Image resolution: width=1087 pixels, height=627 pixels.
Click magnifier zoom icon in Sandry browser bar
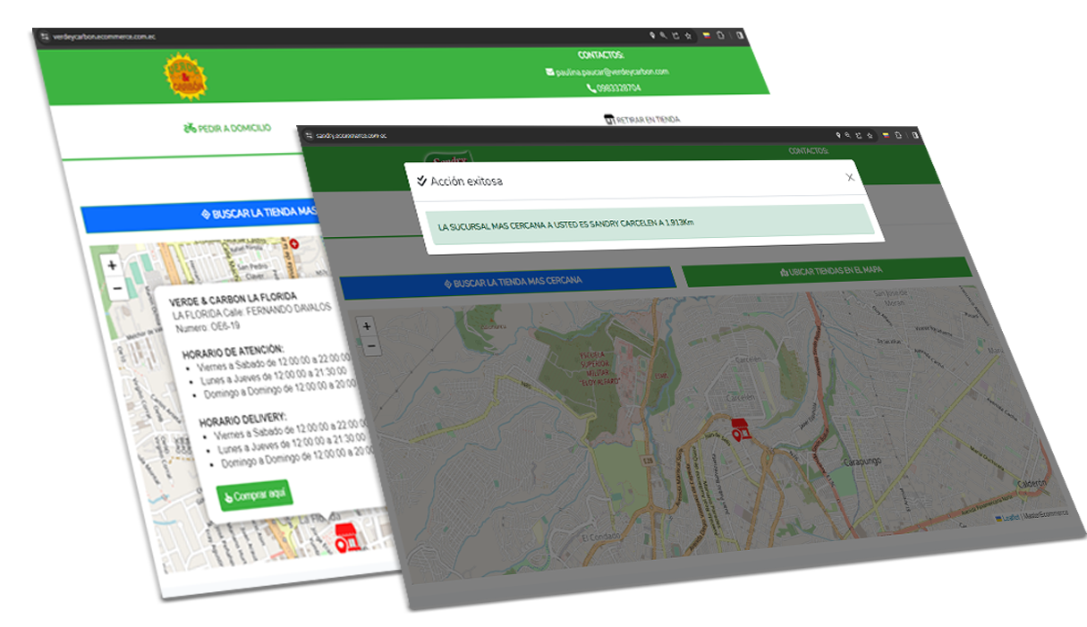coord(847,135)
